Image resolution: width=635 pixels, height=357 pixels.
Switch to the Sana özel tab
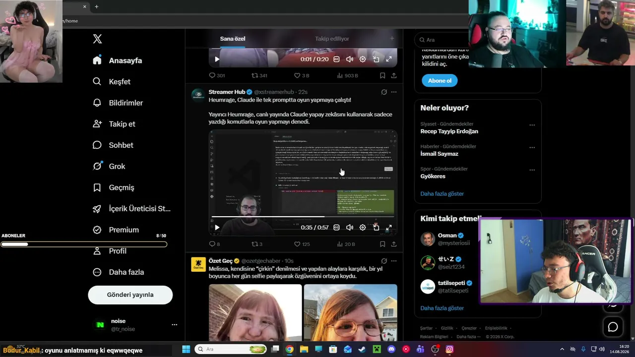pos(233,39)
